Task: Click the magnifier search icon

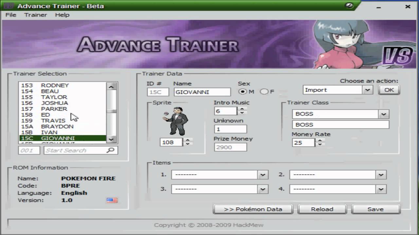Action: pyautogui.click(x=111, y=150)
